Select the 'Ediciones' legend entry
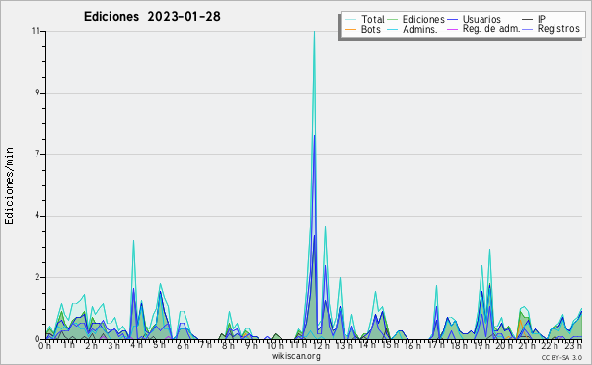 click(x=423, y=19)
